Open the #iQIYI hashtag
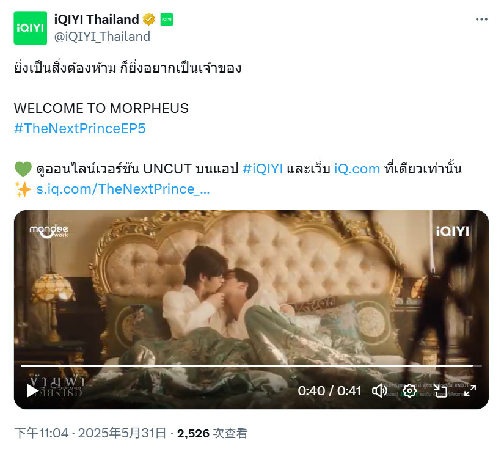504x449 pixels. click(263, 169)
